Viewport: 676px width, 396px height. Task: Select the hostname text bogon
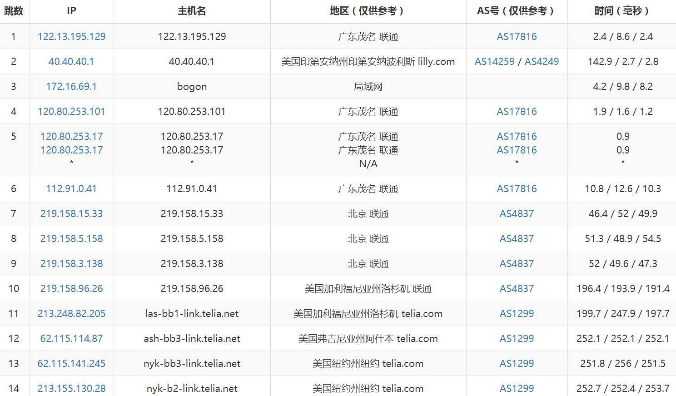192,87
